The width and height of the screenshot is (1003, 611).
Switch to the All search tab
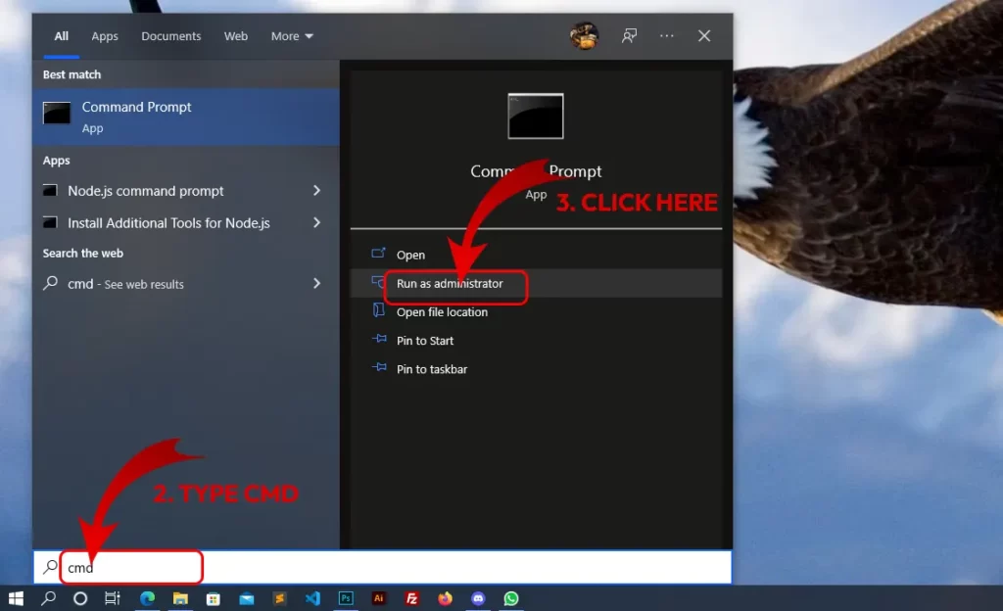62,36
